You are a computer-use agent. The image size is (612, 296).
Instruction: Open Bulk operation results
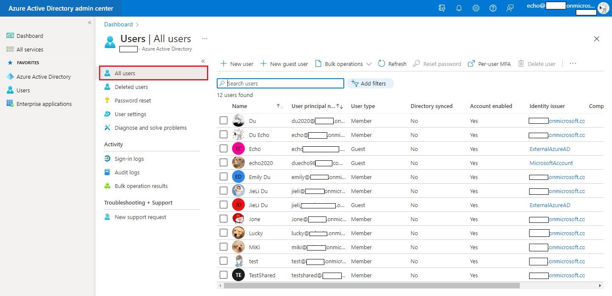pos(136,186)
